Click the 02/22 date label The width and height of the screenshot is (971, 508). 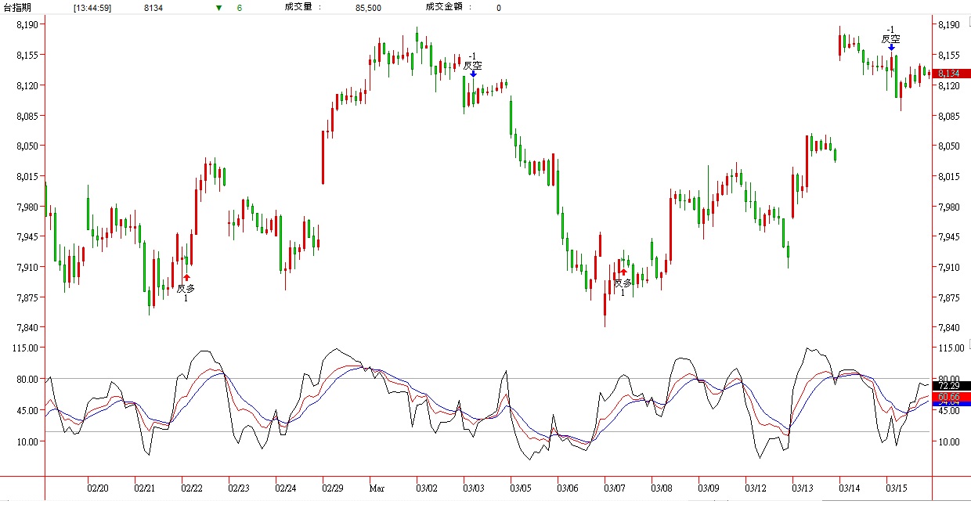(x=192, y=488)
